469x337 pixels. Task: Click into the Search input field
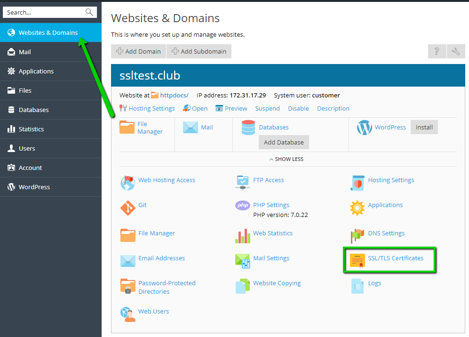45,12
